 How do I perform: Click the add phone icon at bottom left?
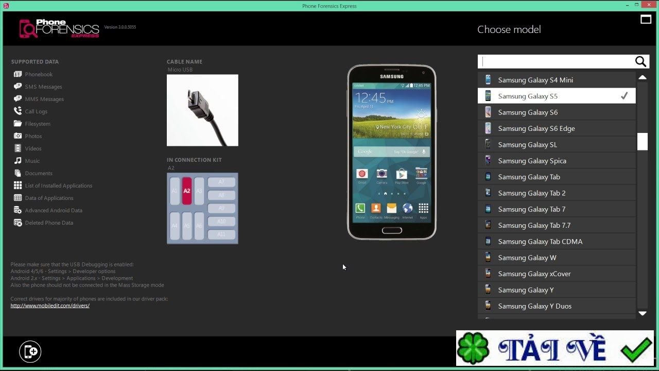coord(30,351)
